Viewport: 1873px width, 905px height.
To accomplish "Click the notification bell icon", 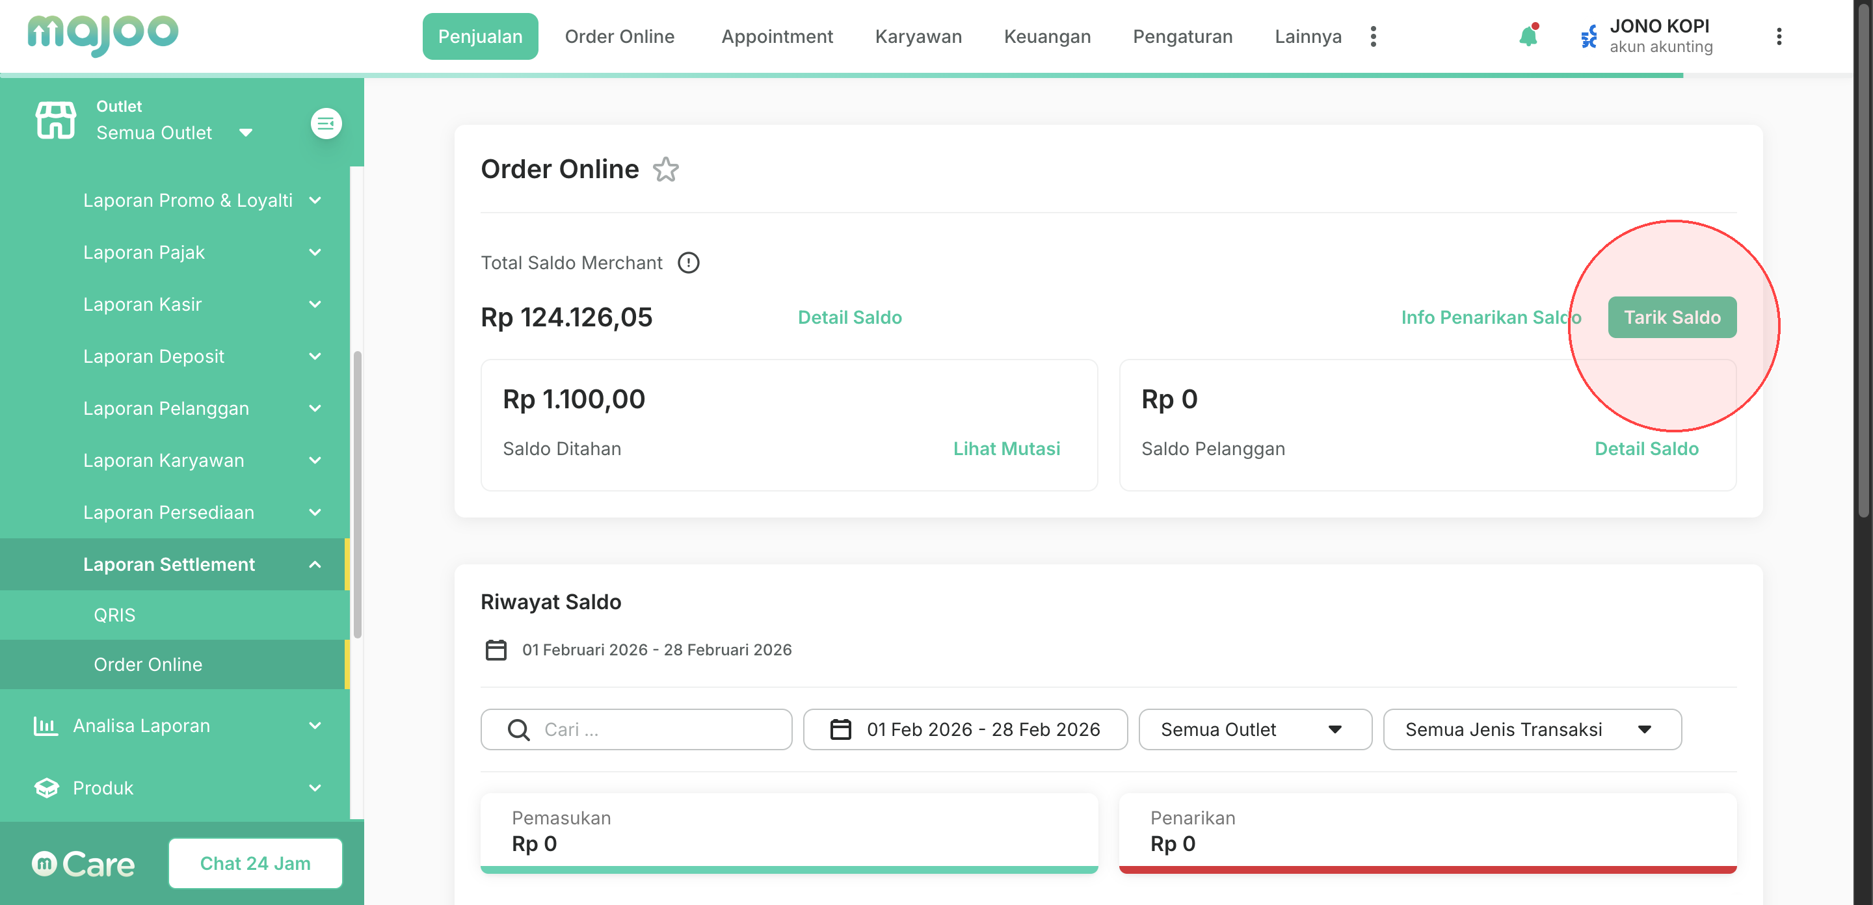I will (x=1528, y=36).
